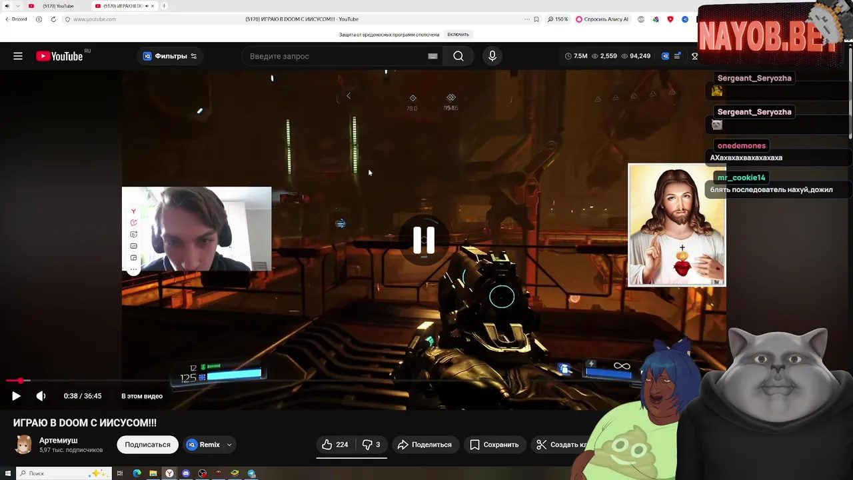Open the IQ Фильтры filters button
Image resolution: width=853 pixels, height=480 pixels.
170,56
